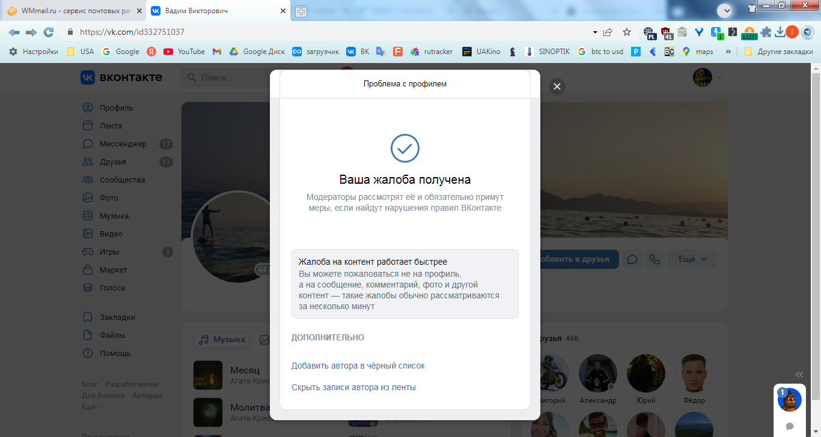The height and width of the screenshot is (437, 821).
Task: Click the 'Друзья 466' heading
Action: pos(557,339)
